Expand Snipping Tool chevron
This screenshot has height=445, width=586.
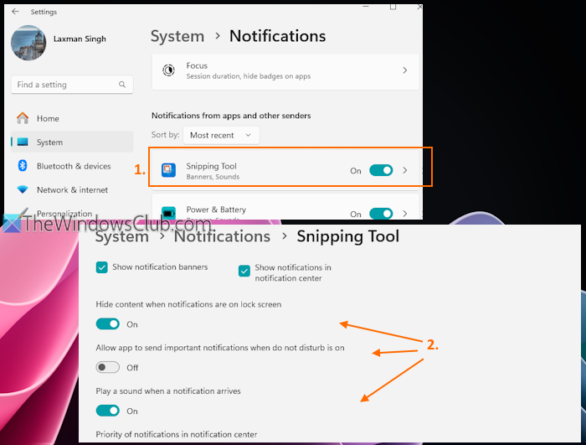[x=404, y=170]
